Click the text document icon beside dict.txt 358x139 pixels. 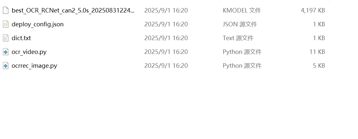tap(5, 38)
